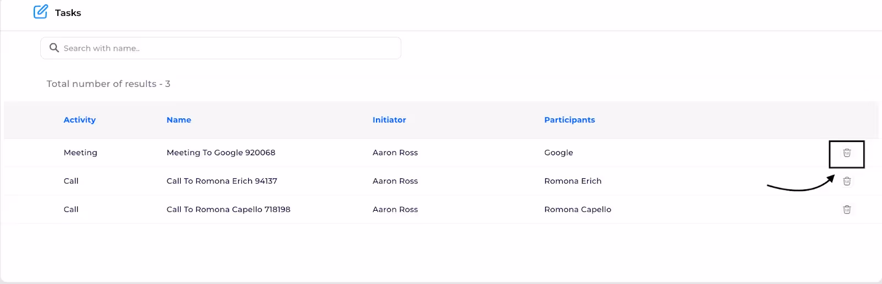Delete the Call To Romona Capello task
882x284 pixels.
[x=847, y=210]
